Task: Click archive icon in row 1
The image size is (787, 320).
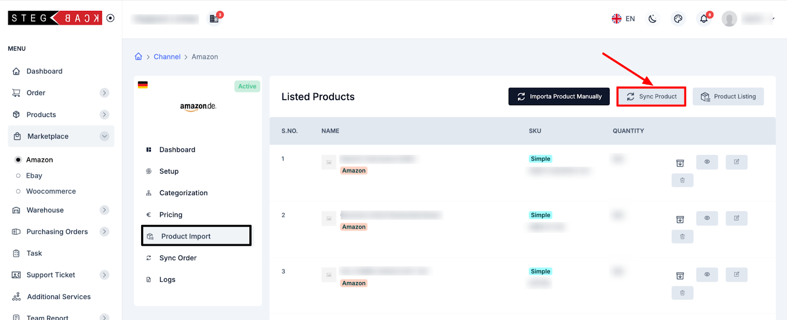Action: (680, 163)
